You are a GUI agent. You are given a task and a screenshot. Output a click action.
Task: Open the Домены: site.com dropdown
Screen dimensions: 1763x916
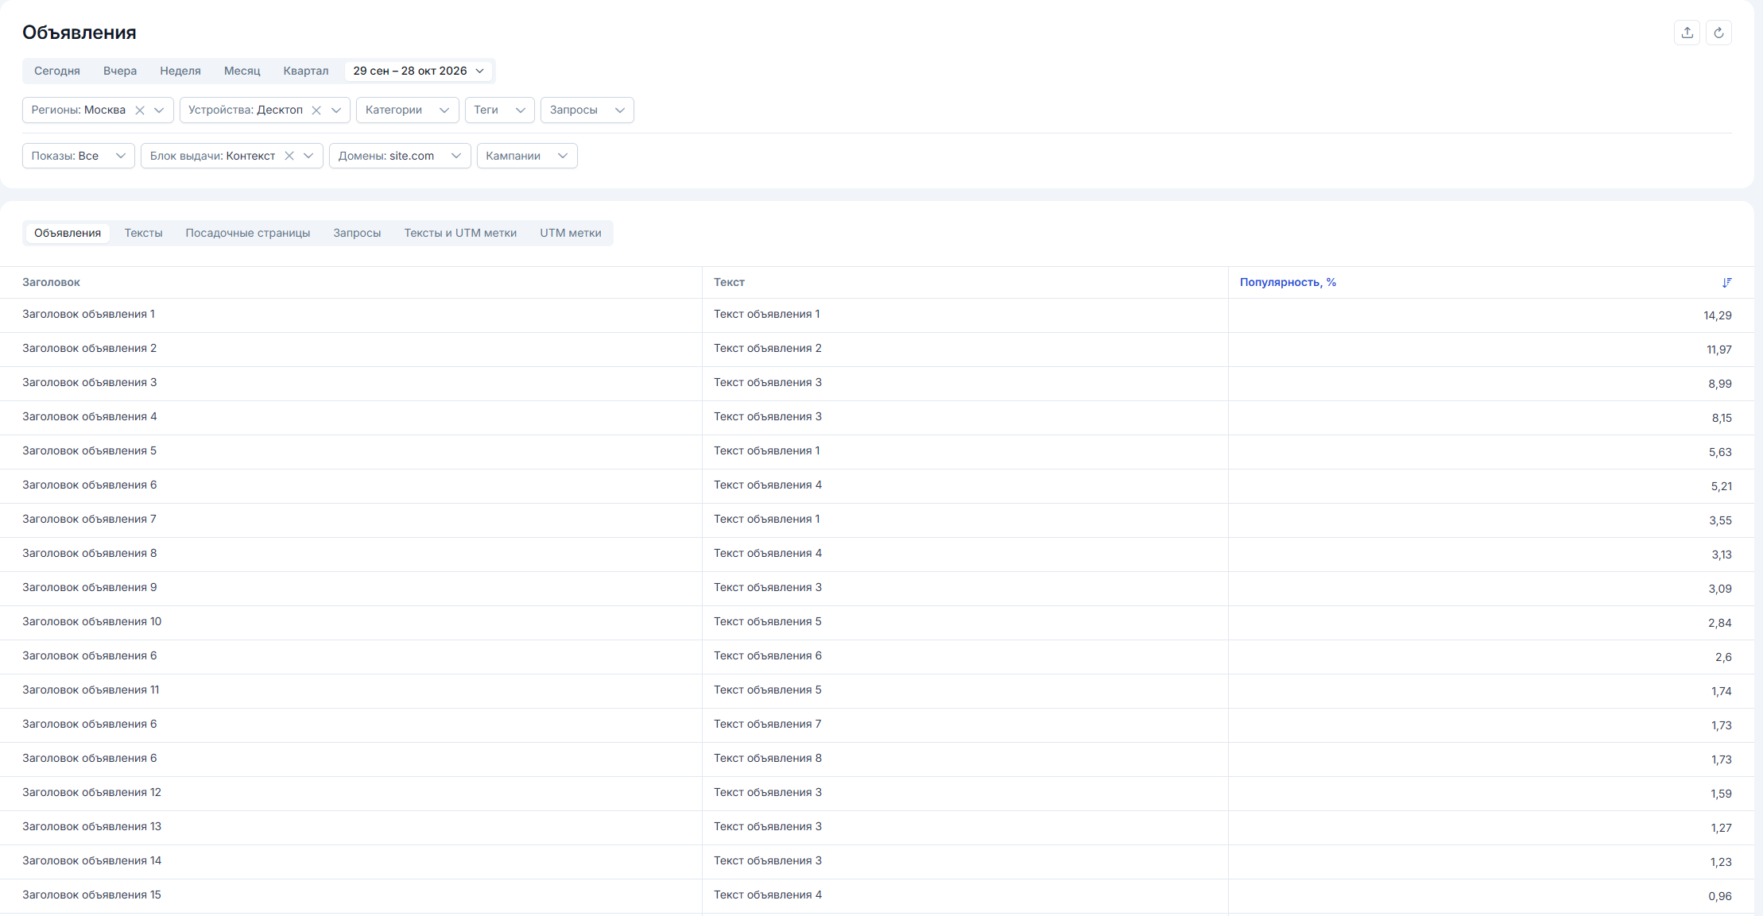[x=400, y=156]
